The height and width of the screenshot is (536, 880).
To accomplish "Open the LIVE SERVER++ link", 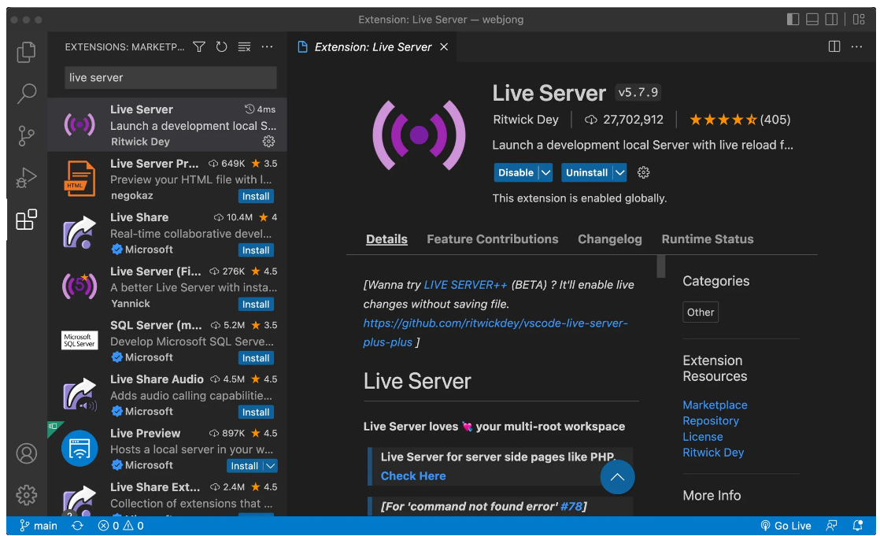I will pos(465,285).
